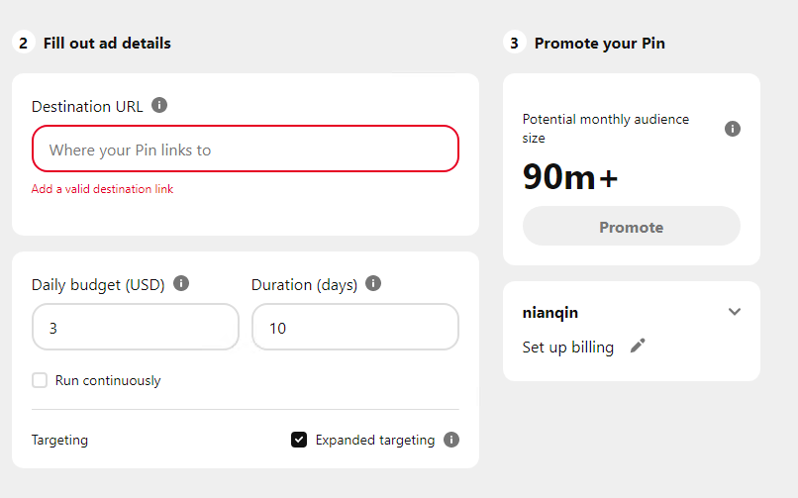The width and height of the screenshot is (798, 498).
Task: Click the Daily budget field showing 3
Action: coord(136,327)
